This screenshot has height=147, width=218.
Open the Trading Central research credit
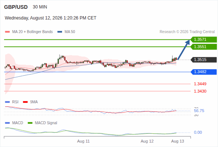[x=187, y=32]
